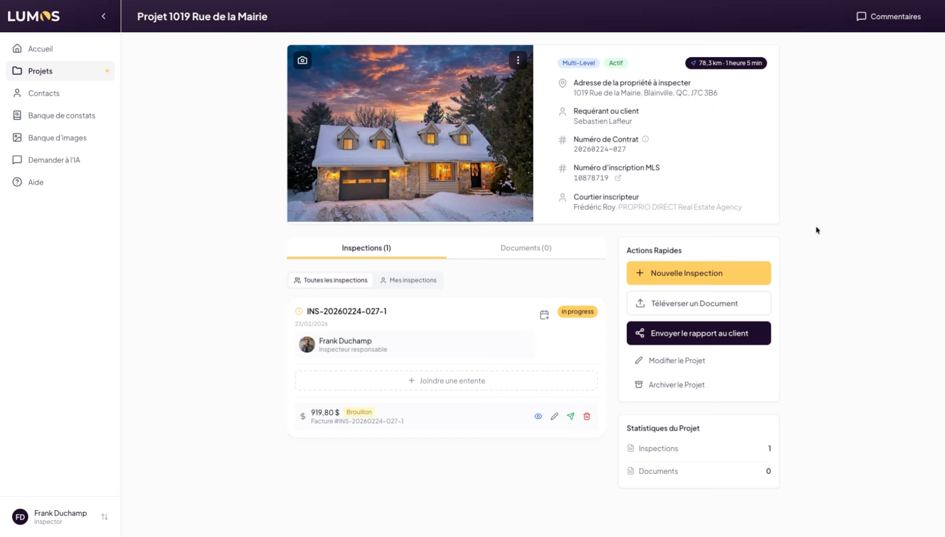Edit the invoice with the pencil icon

(554, 417)
